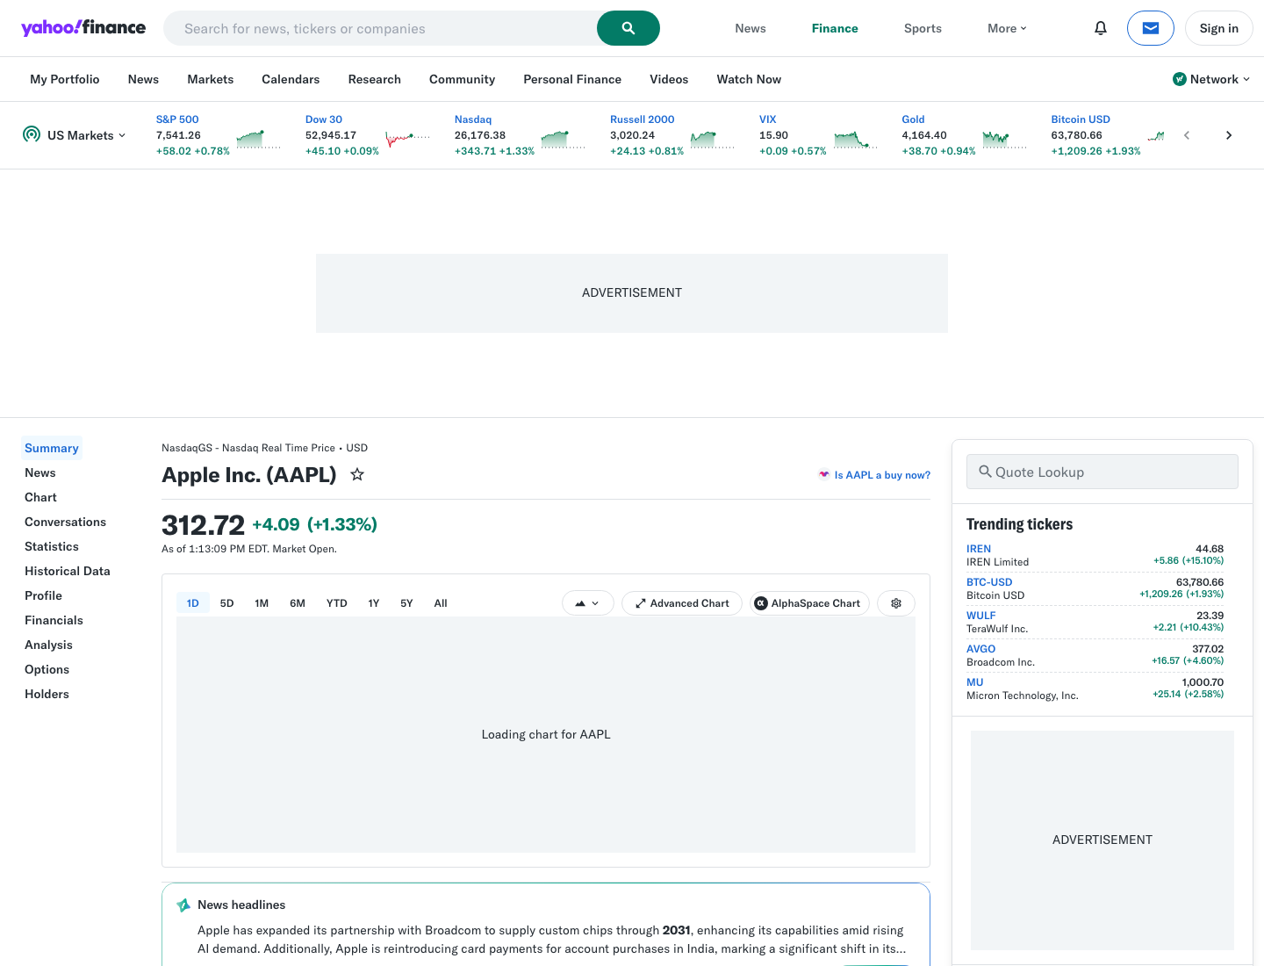Open the Mail envelope icon
The width and height of the screenshot is (1264, 966).
pyautogui.click(x=1151, y=28)
